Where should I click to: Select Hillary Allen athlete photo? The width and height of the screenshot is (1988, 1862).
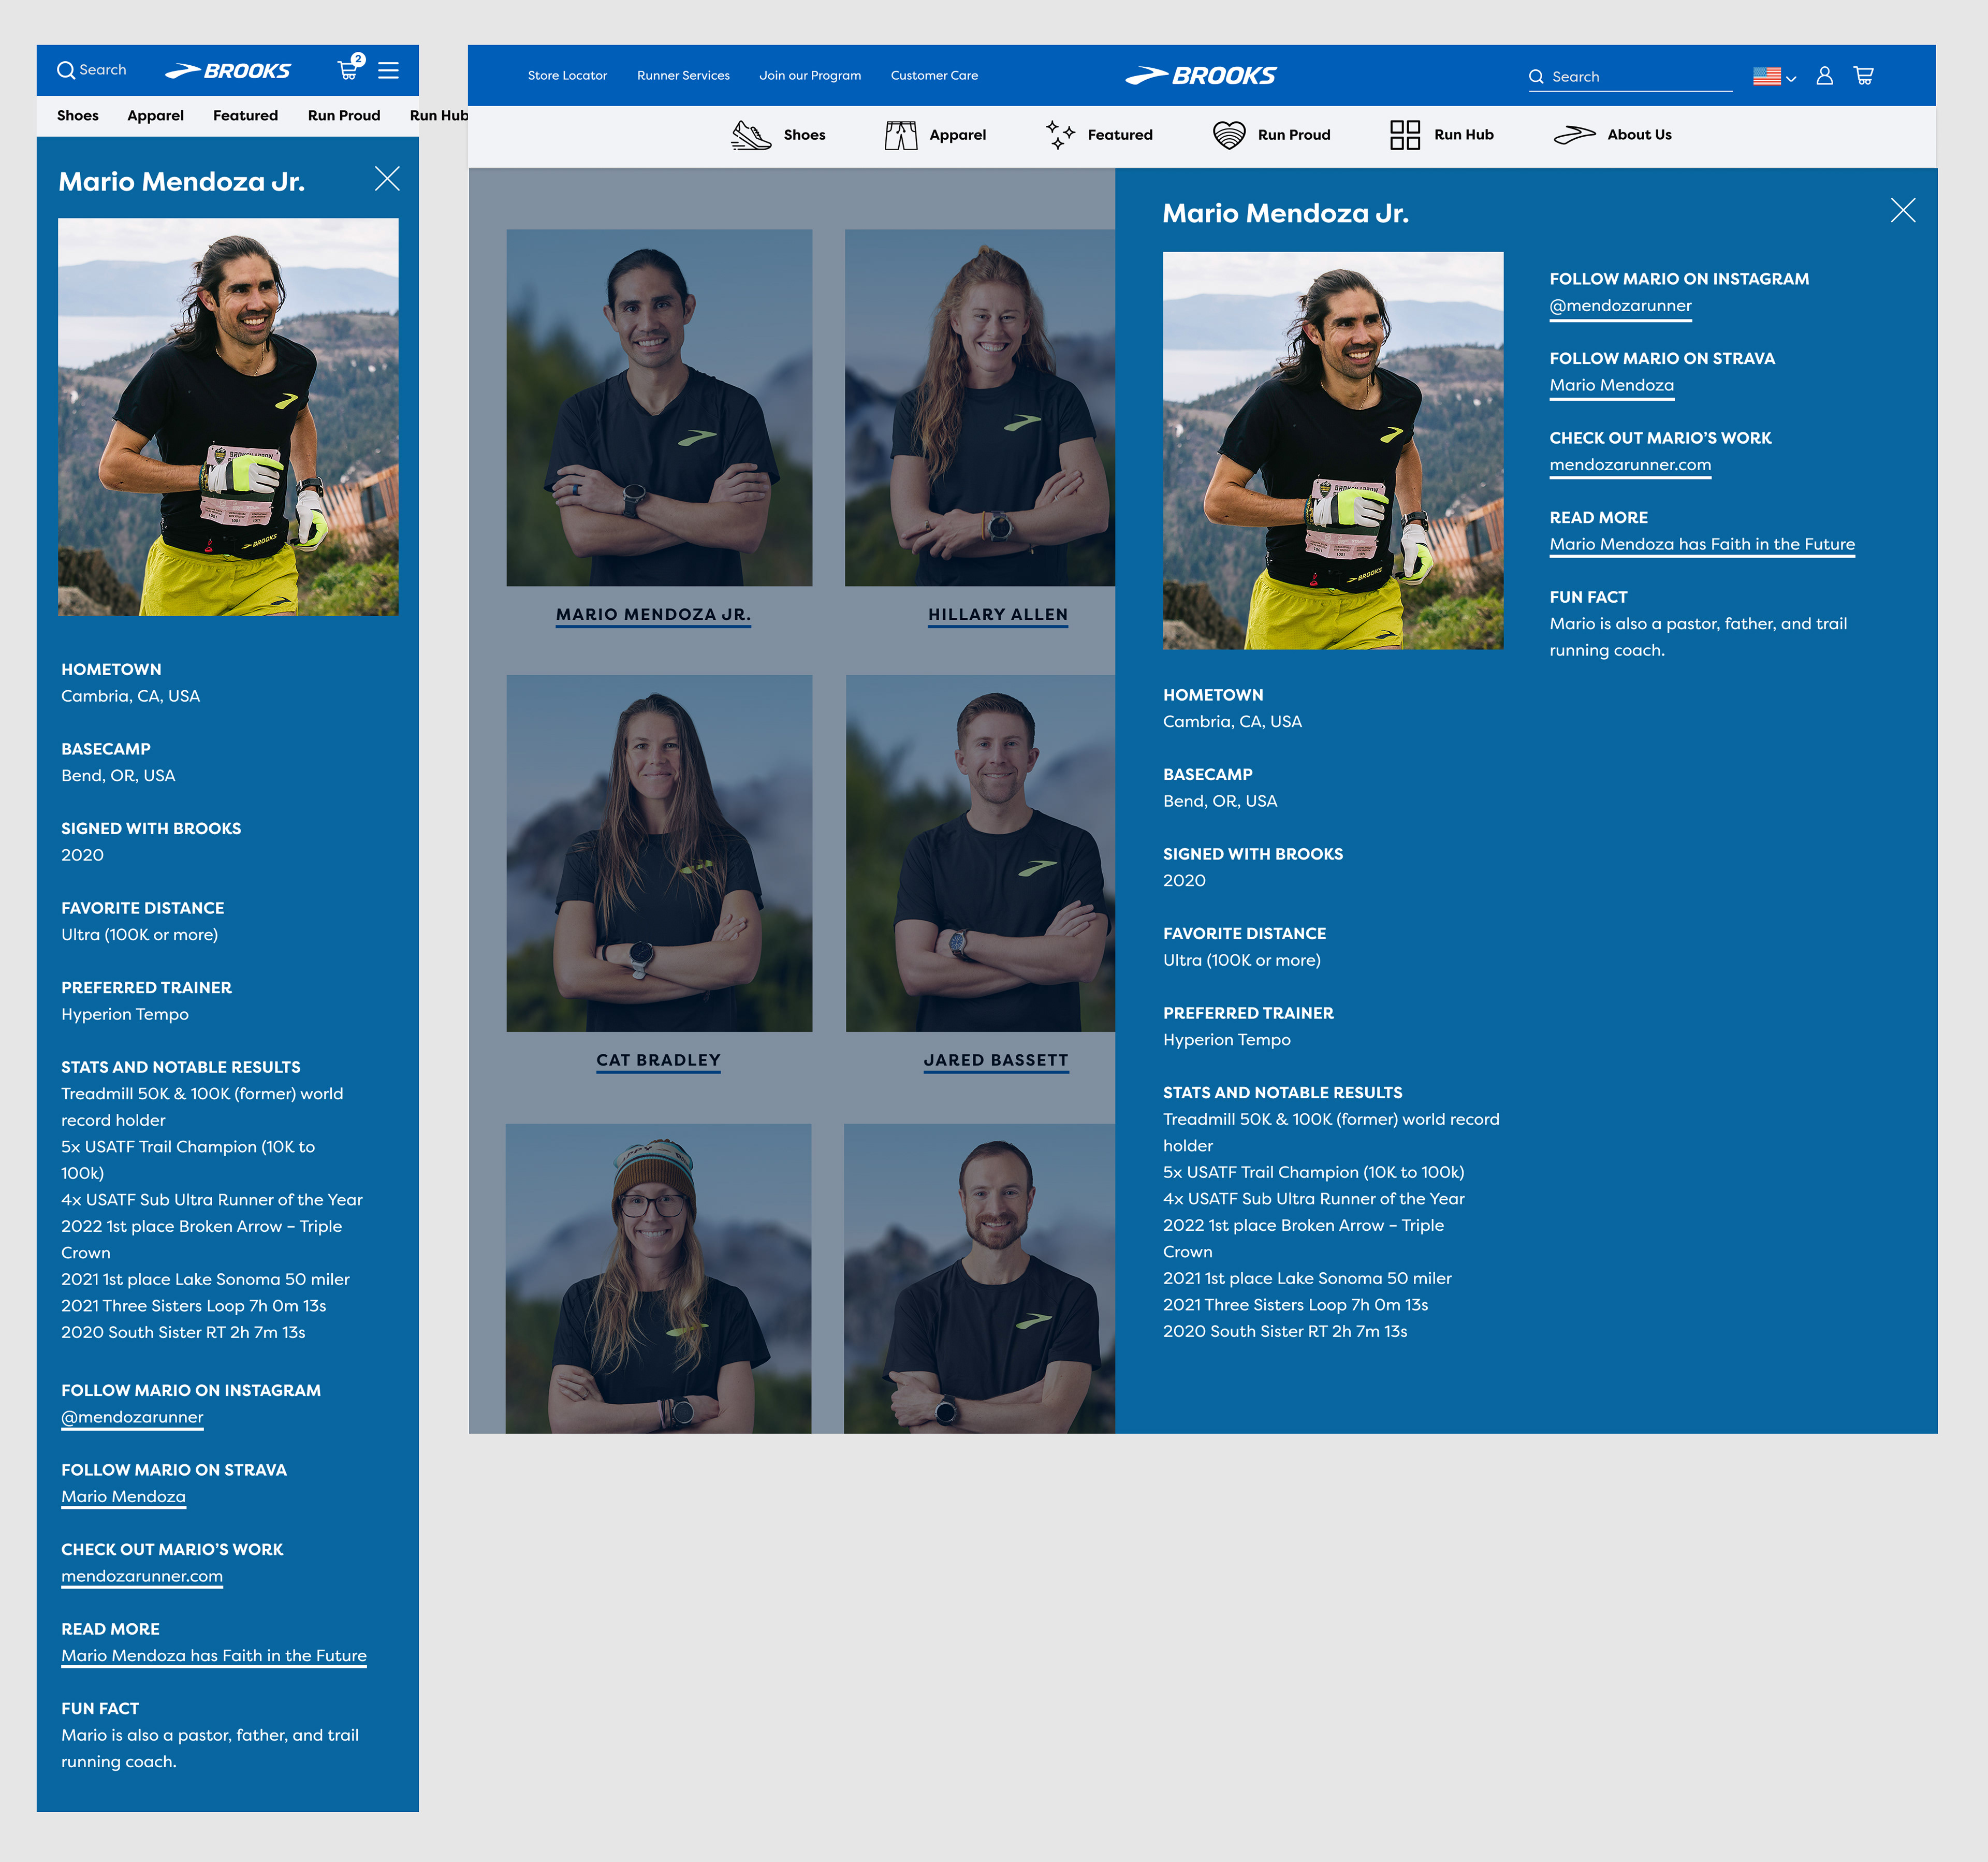point(979,408)
